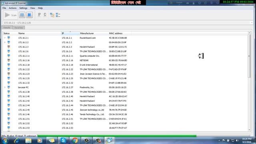
Task: Open the IP range history dropdown arrow
Action: (252, 23)
